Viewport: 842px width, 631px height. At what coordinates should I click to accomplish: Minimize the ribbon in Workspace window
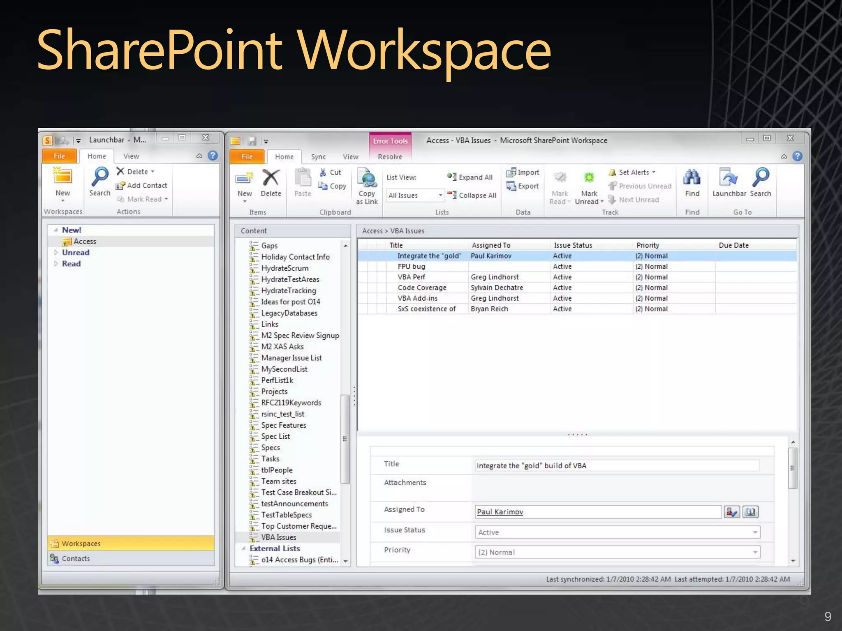pos(784,157)
